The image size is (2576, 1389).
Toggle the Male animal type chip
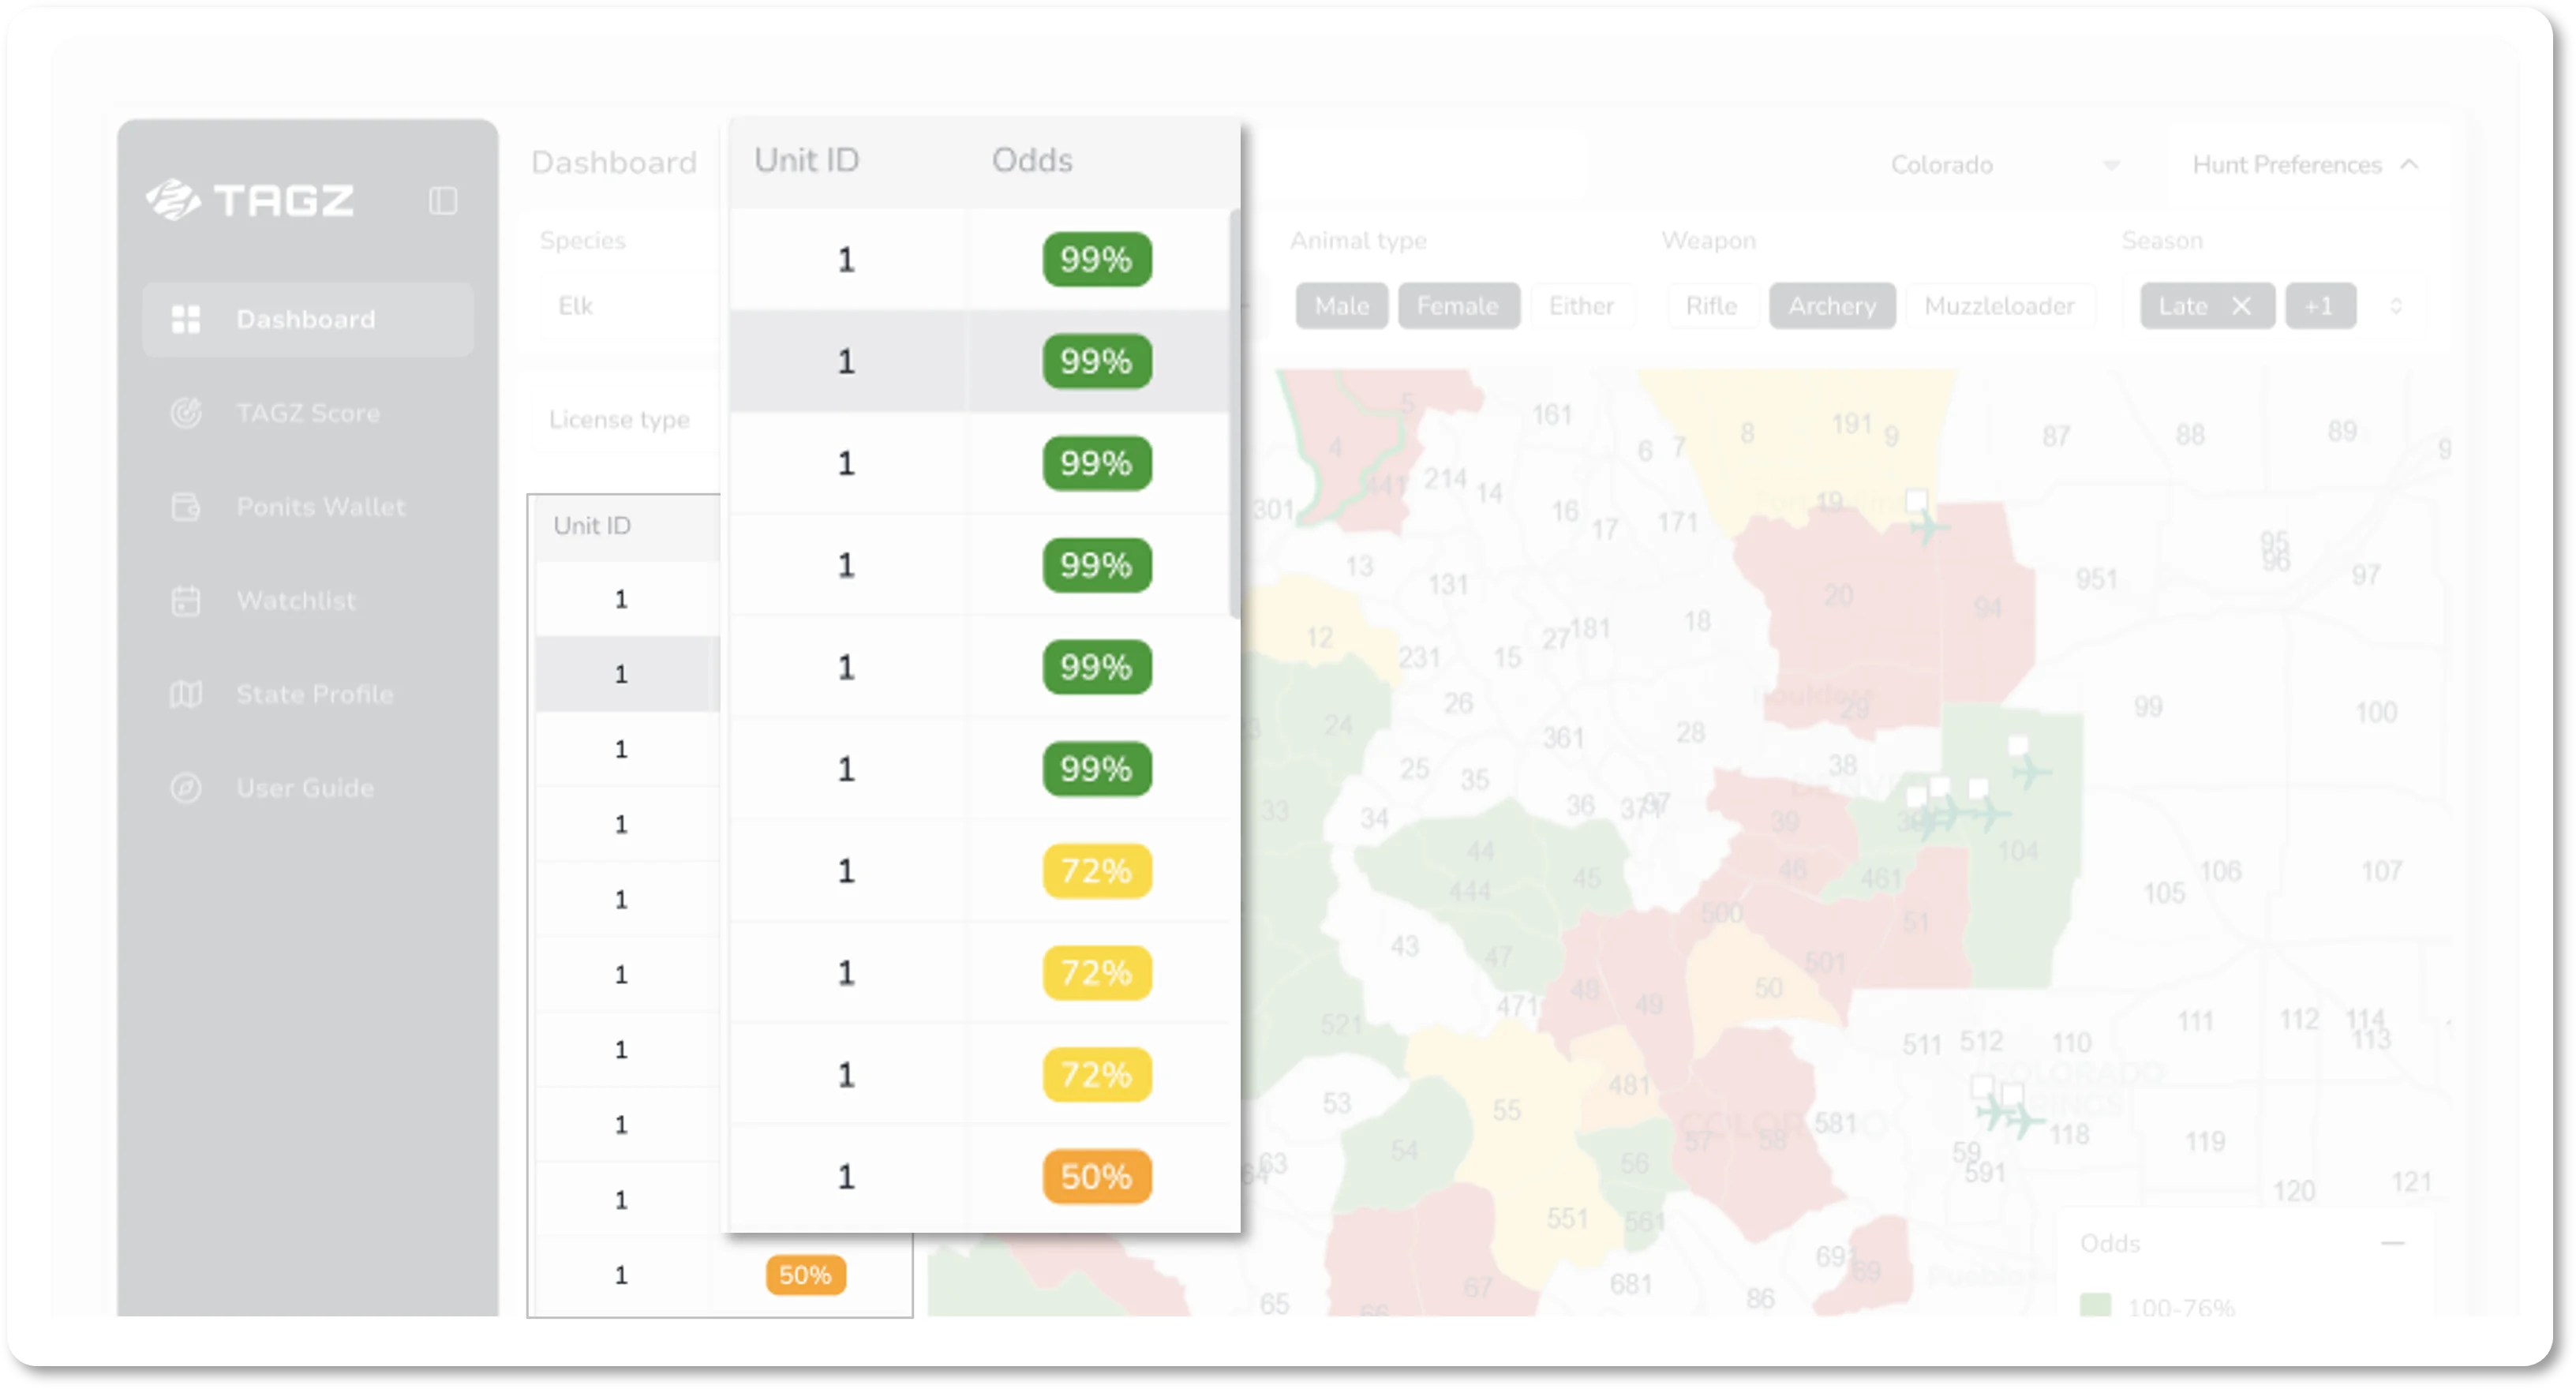click(x=1341, y=306)
